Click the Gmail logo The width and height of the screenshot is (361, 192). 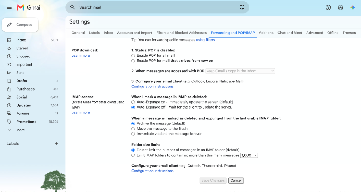pos(29,7)
